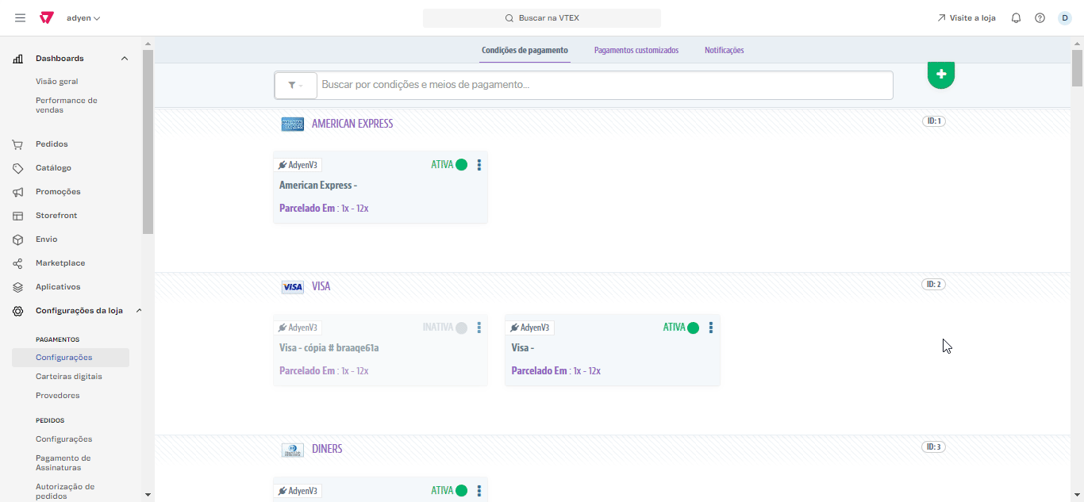The width and height of the screenshot is (1084, 502).
Task: Open the help question mark icon
Action: point(1040,17)
